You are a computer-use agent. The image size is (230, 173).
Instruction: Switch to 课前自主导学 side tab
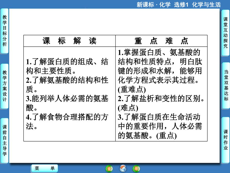5,141
